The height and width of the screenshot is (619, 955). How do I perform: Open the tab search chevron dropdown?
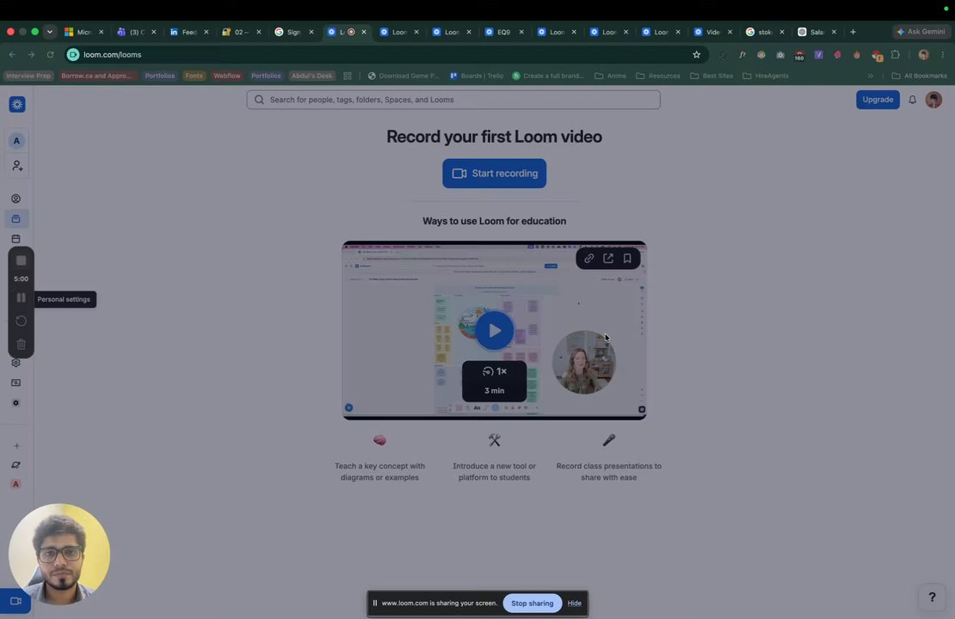click(50, 32)
